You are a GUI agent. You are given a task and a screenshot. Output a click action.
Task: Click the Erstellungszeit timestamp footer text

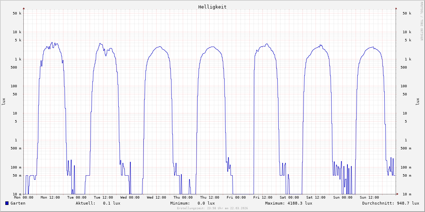click(212, 208)
